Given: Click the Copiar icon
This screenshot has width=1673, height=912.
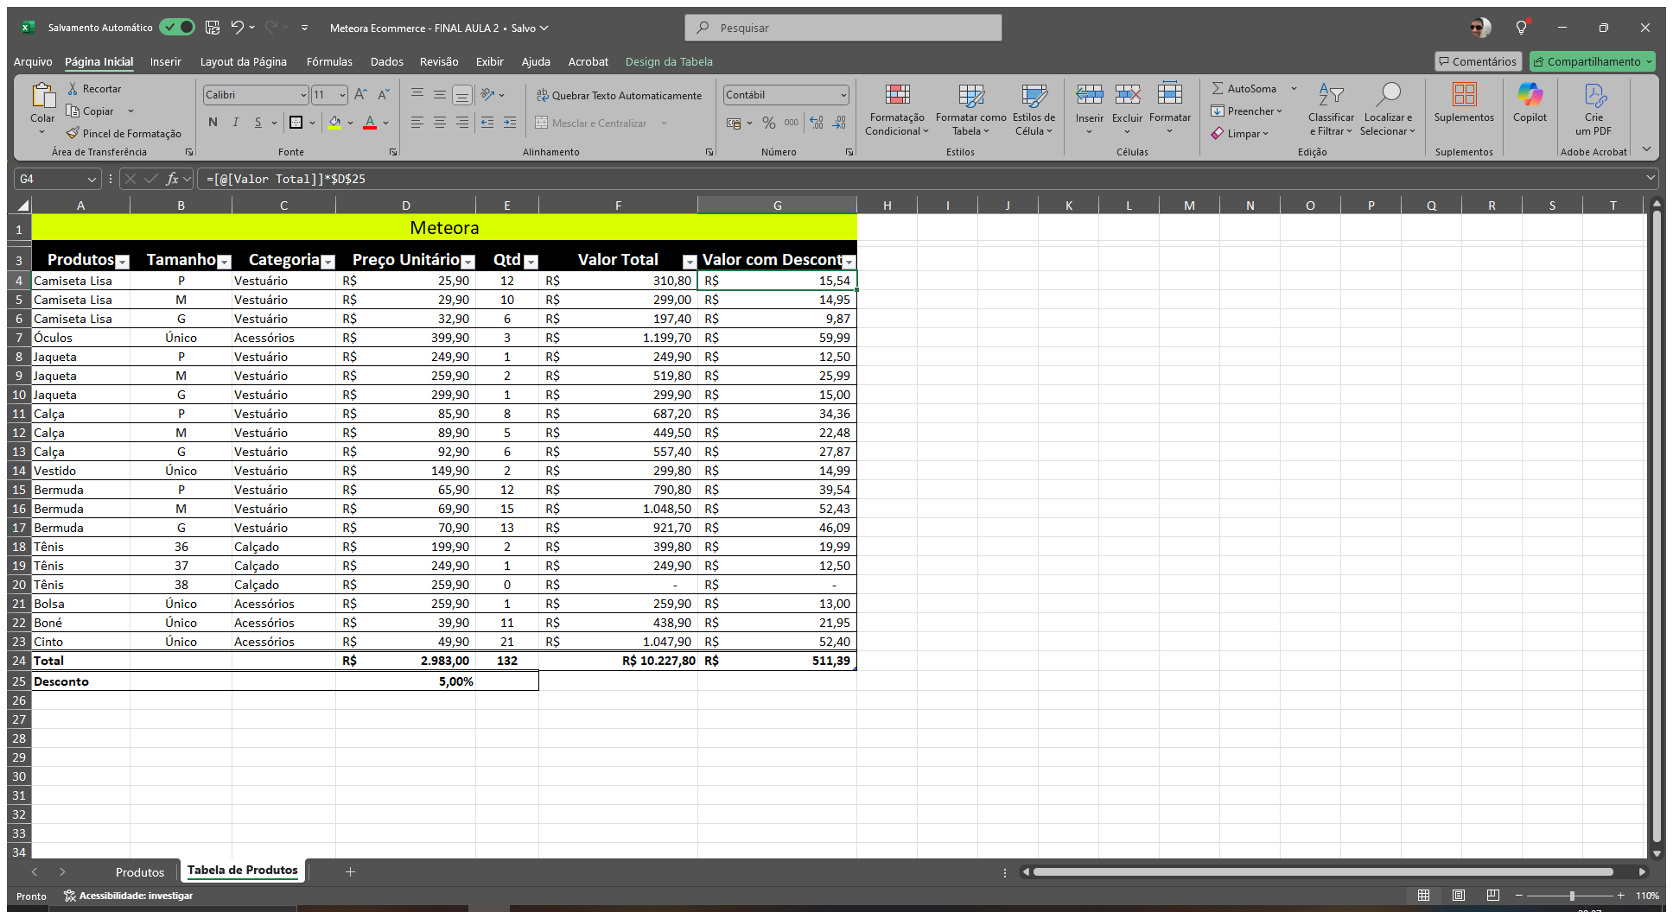Looking at the screenshot, I should pyautogui.click(x=73, y=111).
